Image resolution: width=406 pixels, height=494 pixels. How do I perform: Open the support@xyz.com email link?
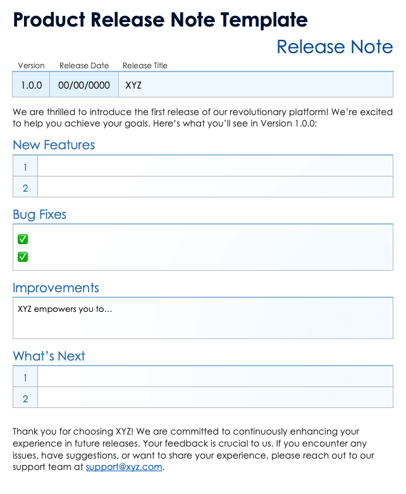pyautogui.click(x=124, y=467)
